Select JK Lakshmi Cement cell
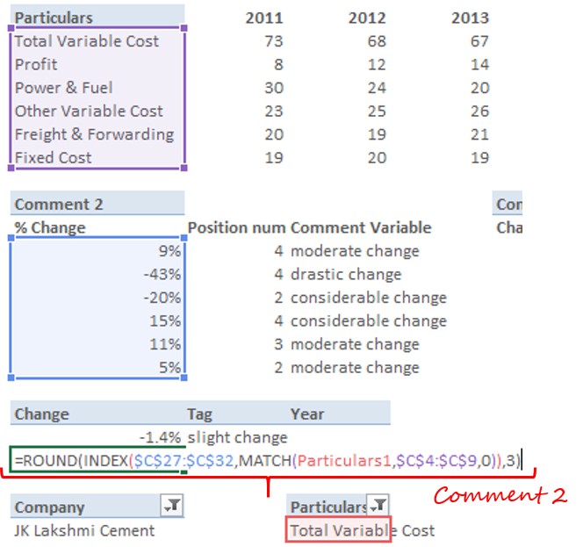This screenshot has width=583, height=547. [84, 530]
